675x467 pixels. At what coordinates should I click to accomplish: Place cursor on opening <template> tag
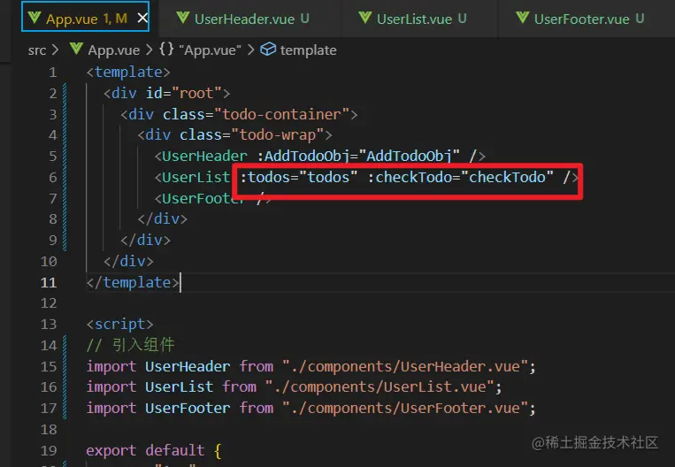coord(128,72)
